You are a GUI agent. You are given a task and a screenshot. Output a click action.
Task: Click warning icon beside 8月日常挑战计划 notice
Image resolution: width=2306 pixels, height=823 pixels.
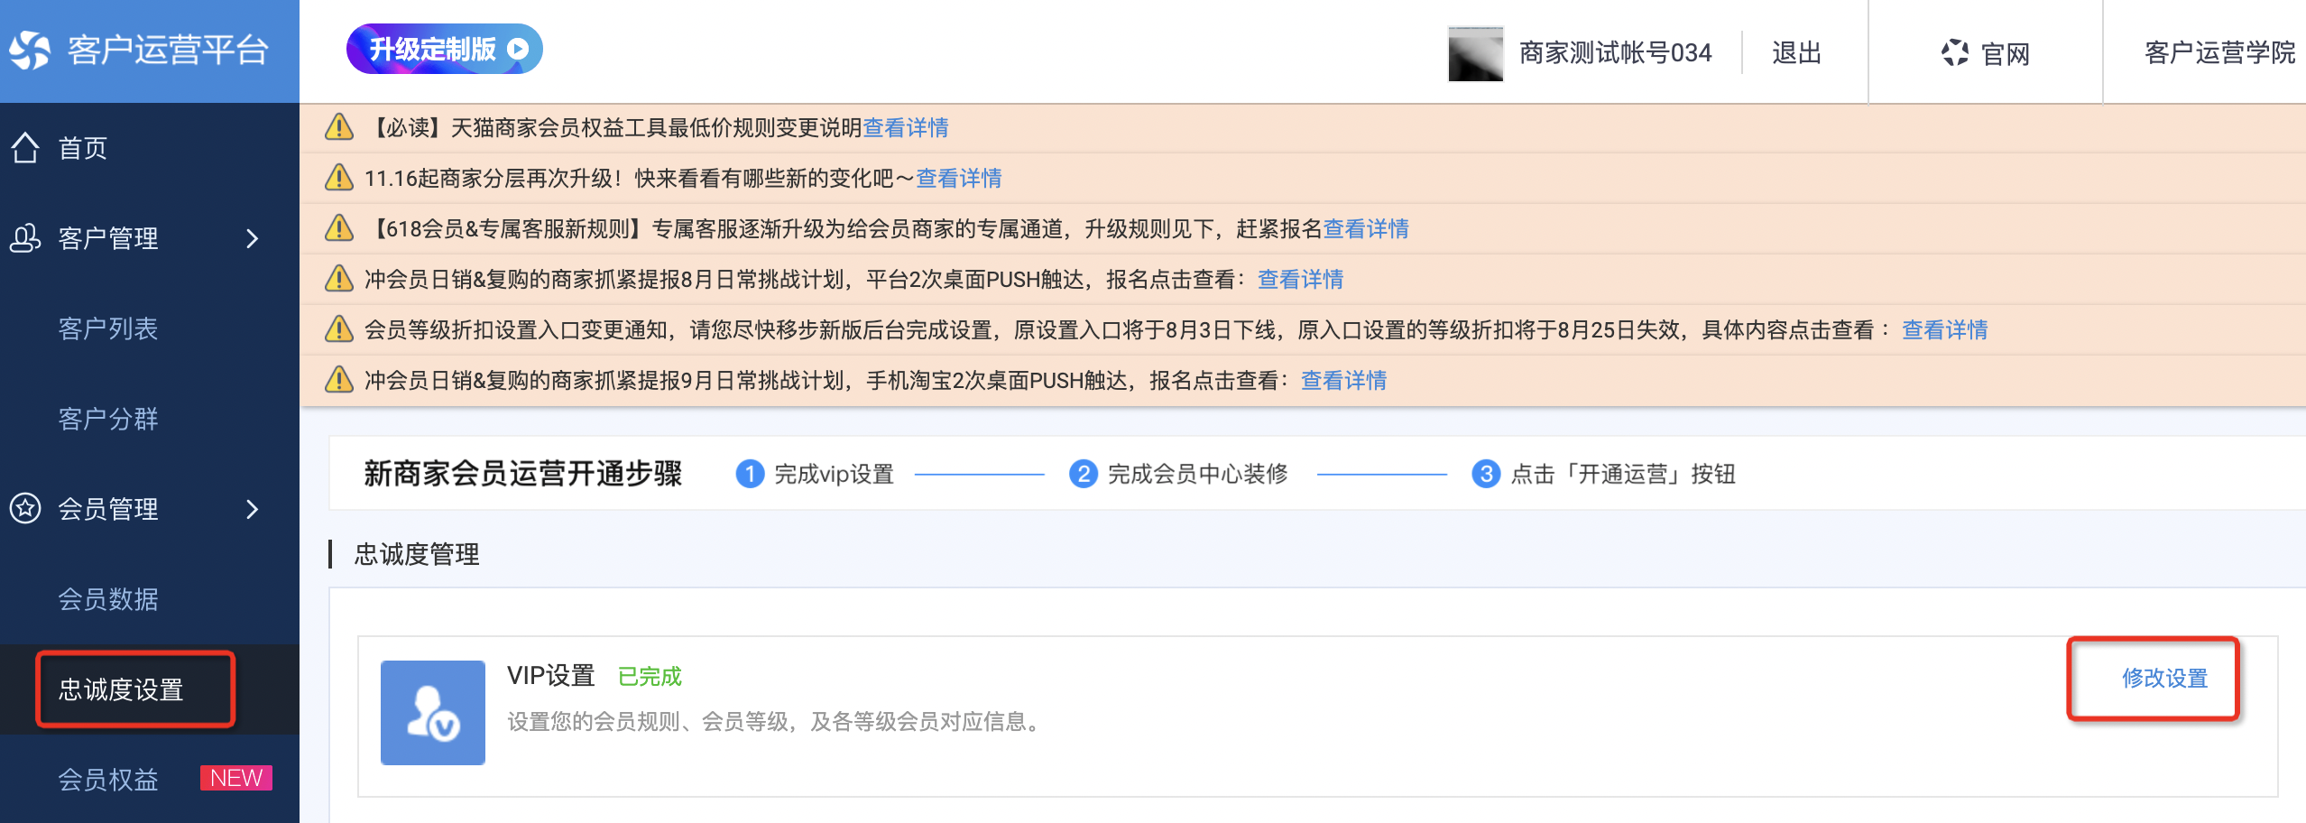(338, 279)
